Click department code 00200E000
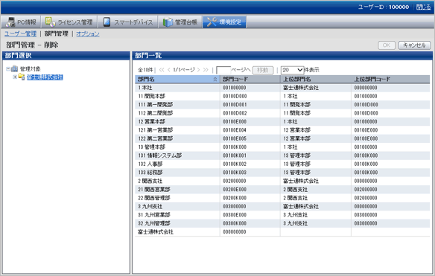Screen dimensions: 435x276 coord(235,190)
